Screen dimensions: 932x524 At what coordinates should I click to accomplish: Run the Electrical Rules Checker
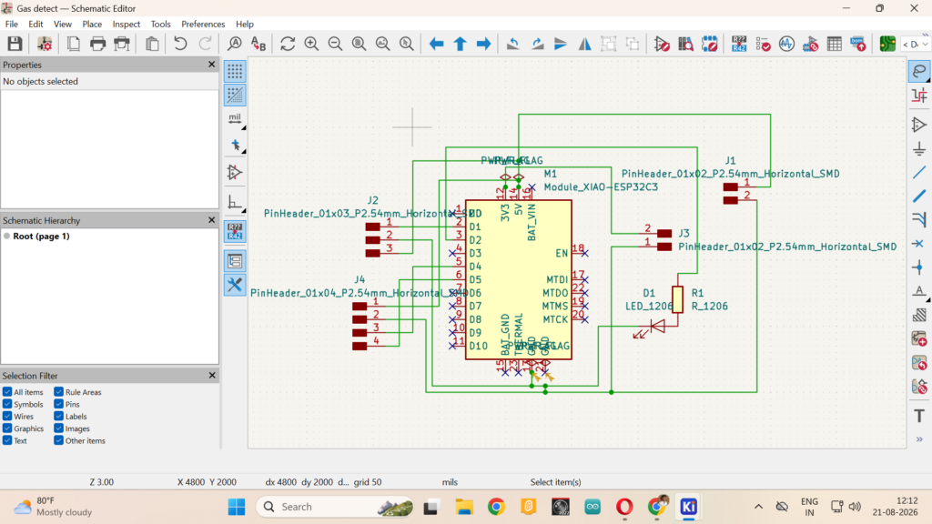(764, 44)
